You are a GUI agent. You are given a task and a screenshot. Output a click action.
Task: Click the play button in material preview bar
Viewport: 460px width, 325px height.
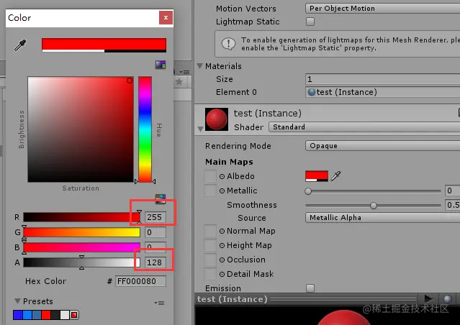[428, 299]
